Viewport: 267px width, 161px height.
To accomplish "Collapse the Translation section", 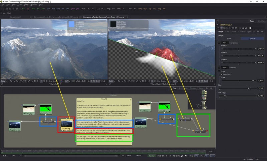I will point(219,43).
